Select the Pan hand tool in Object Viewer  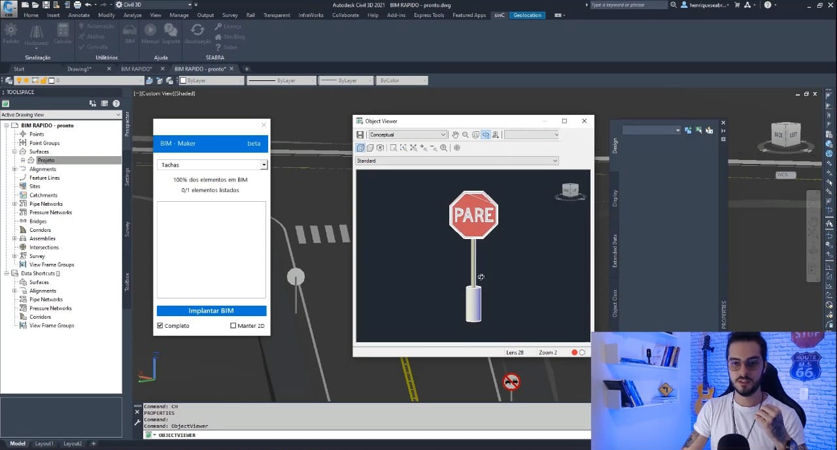point(455,135)
